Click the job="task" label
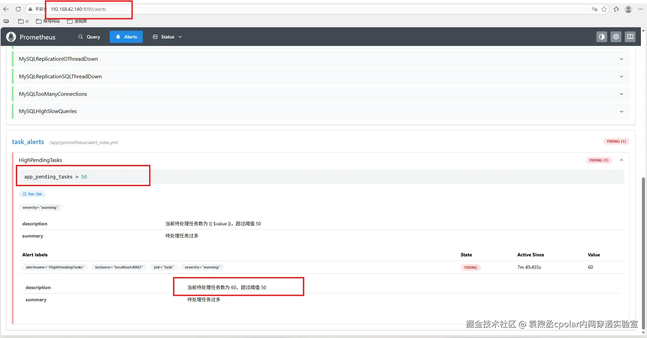Image resolution: width=647 pixels, height=338 pixels. point(164,267)
